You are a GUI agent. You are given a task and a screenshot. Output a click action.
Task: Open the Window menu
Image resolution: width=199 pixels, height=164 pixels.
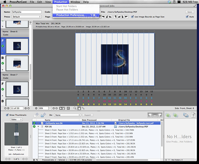pyautogui.click(x=75, y=2)
